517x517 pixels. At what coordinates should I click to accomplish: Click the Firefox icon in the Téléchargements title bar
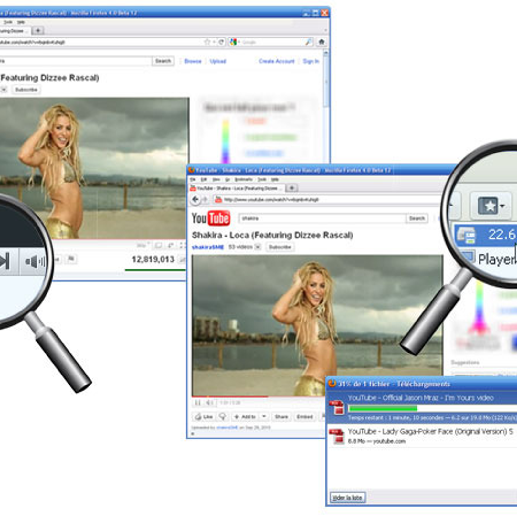[x=332, y=384]
